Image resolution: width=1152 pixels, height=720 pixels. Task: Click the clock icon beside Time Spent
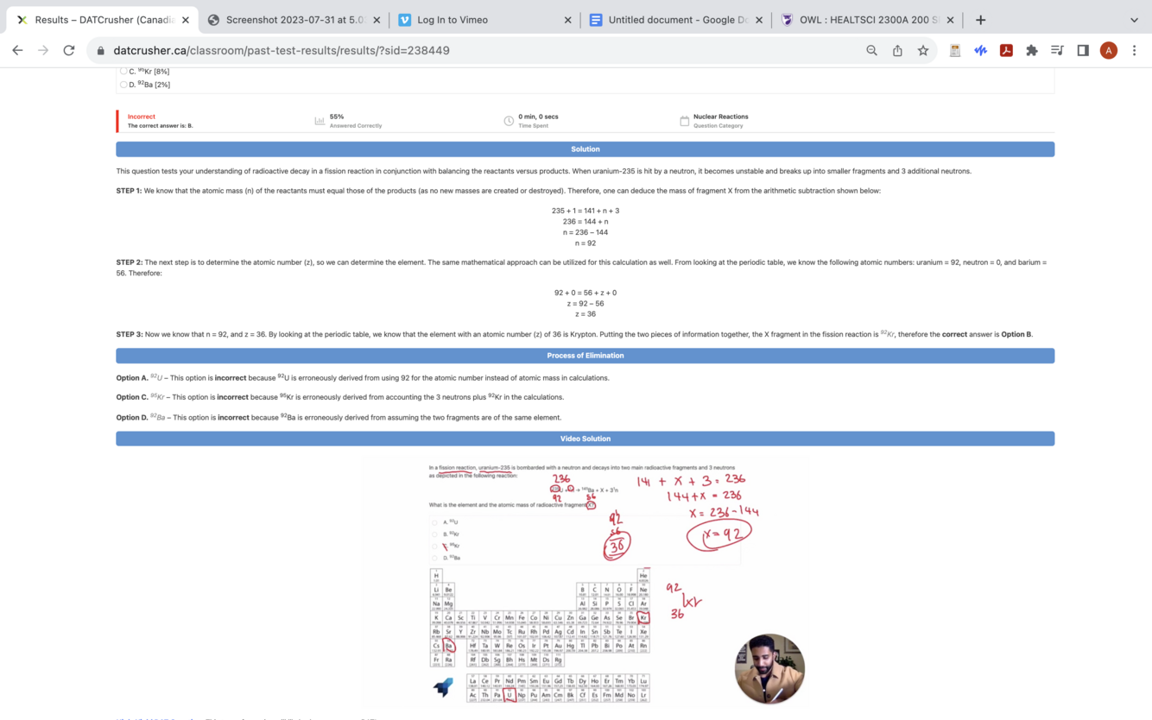[x=509, y=121]
